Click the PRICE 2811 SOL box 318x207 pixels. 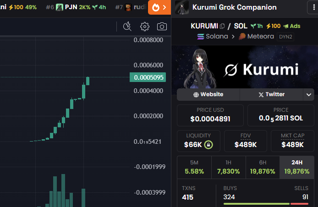281,115
